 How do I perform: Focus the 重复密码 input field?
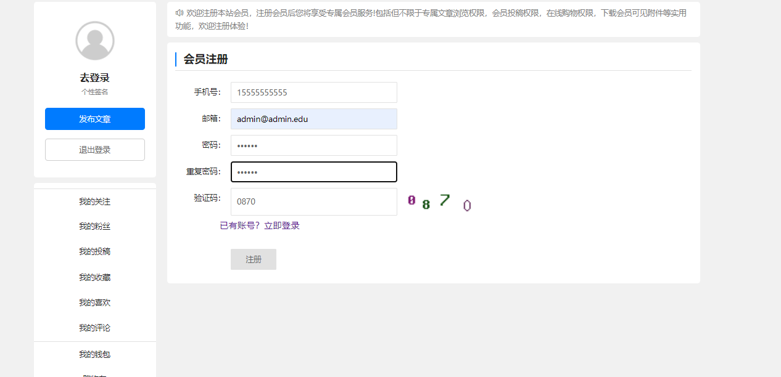coord(314,172)
